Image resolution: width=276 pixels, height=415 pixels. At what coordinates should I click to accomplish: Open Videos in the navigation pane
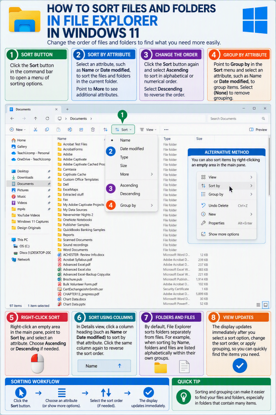point(19,203)
